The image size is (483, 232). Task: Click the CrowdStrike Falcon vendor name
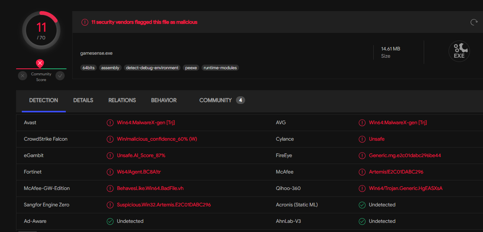46,139
